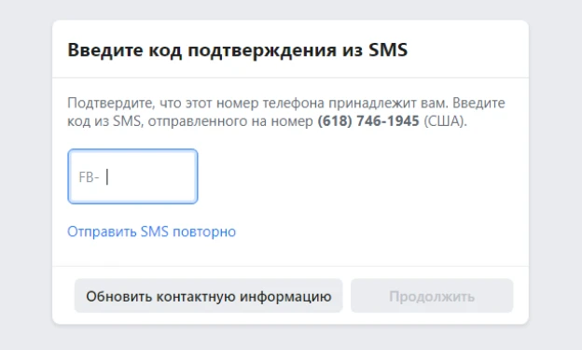The width and height of the screenshot is (582, 350).
Task: Click the word "информацию" on the update button
Action: [x=285, y=297]
